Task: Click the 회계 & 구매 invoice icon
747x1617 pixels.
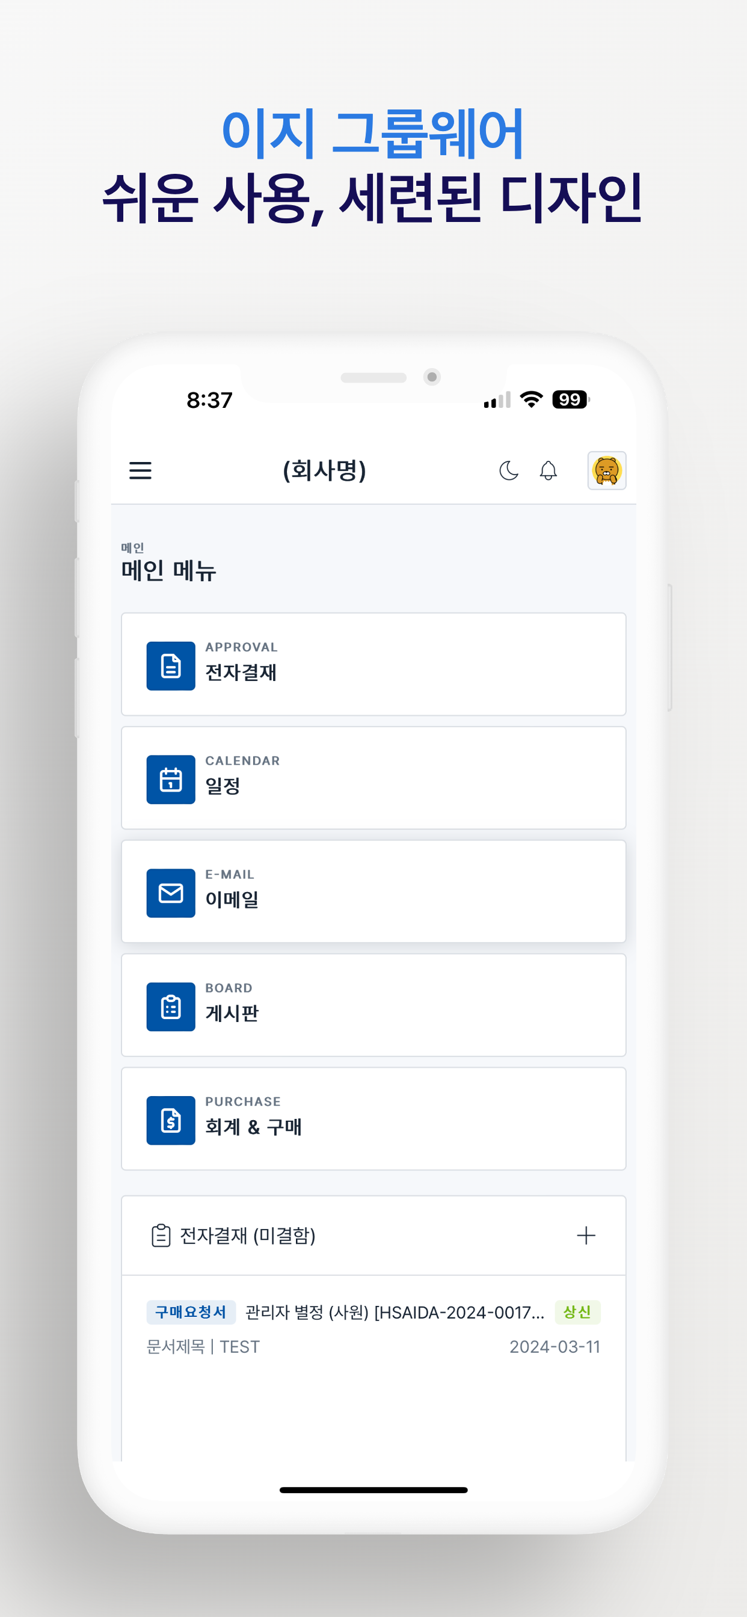Action: point(171,1120)
